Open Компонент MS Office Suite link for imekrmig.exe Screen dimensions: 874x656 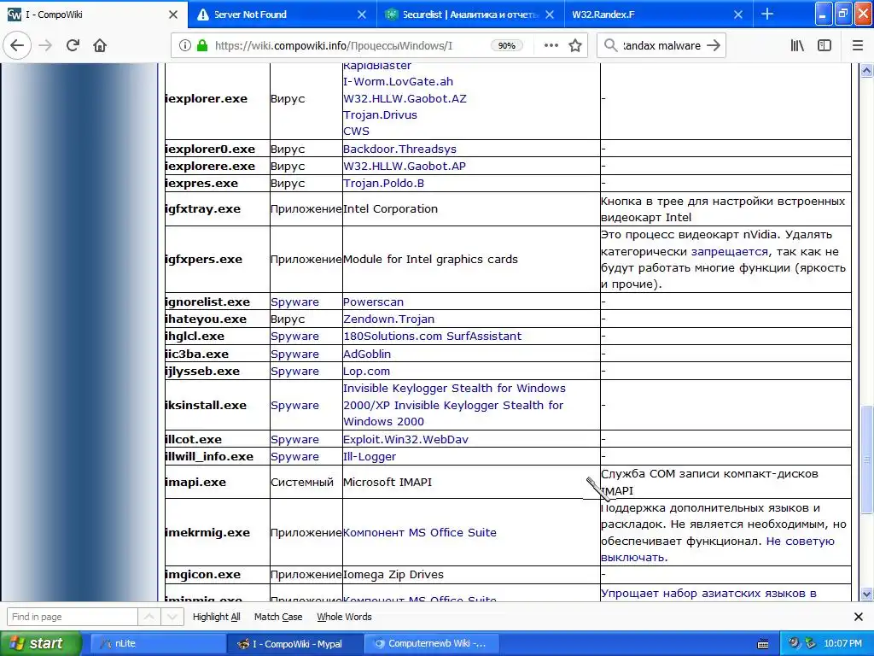coord(419,533)
